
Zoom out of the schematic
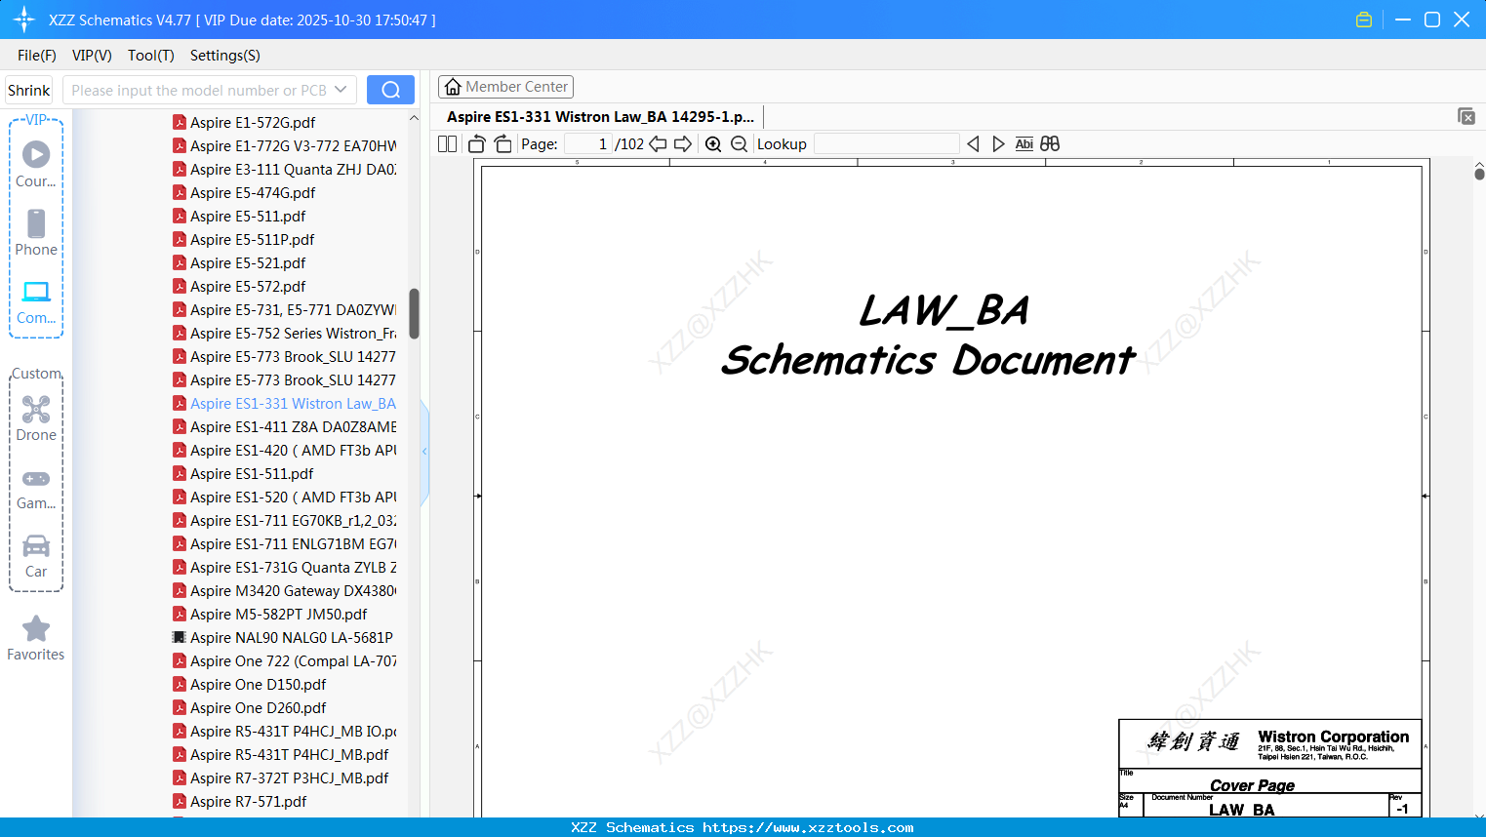(739, 144)
